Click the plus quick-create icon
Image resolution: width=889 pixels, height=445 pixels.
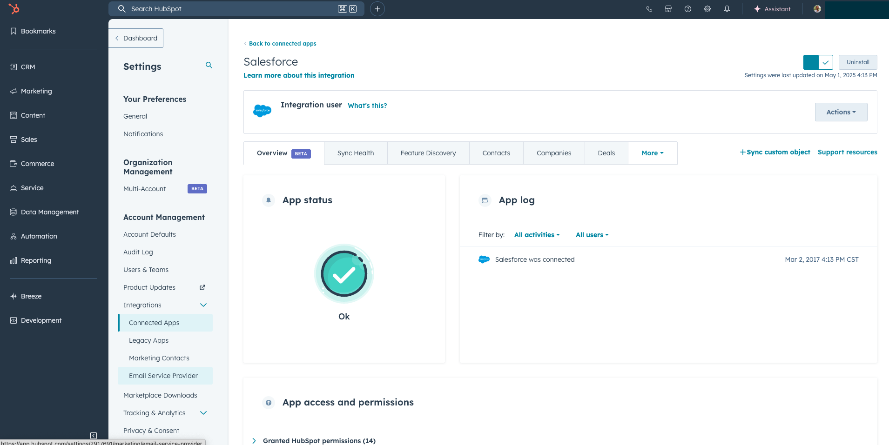pyautogui.click(x=377, y=9)
